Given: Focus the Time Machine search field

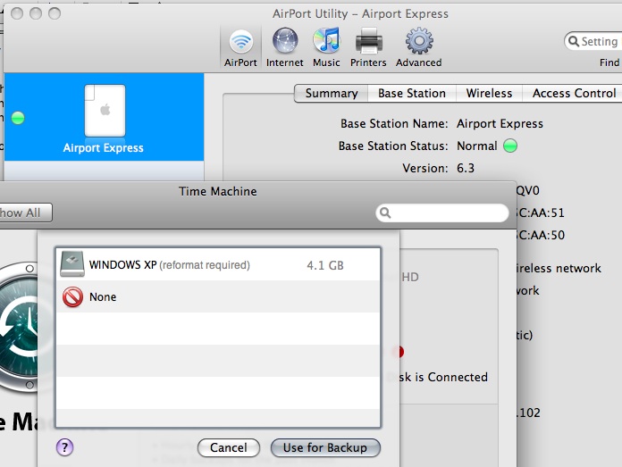Looking at the screenshot, I should pyautogui.click(x=442, y=213).
